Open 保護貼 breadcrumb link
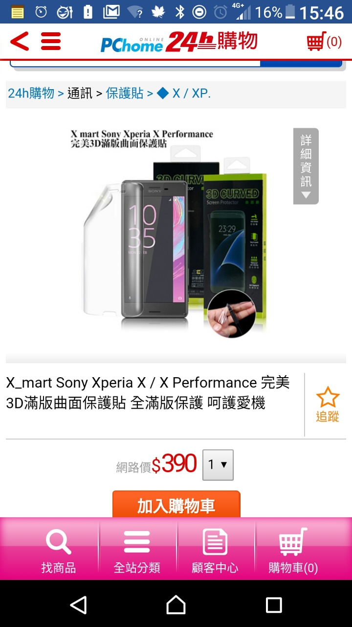The height and width of the screenshot is (627, 352). [x=125, y=93]
